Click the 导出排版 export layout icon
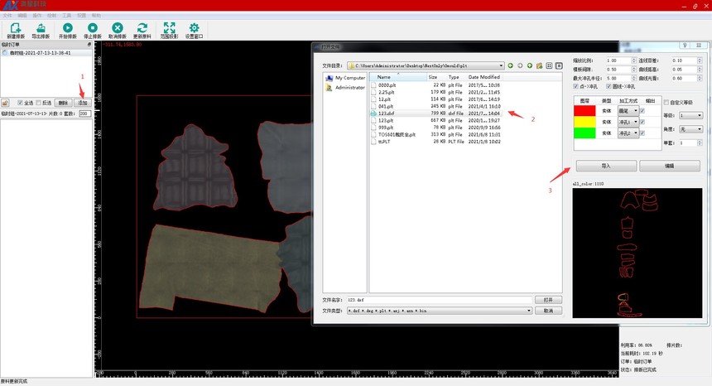 pos(41,27)
